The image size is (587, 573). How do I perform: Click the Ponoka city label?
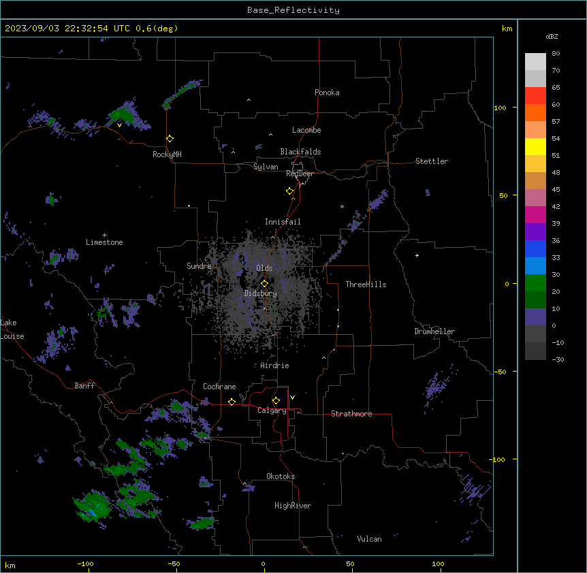click(327, 93)
